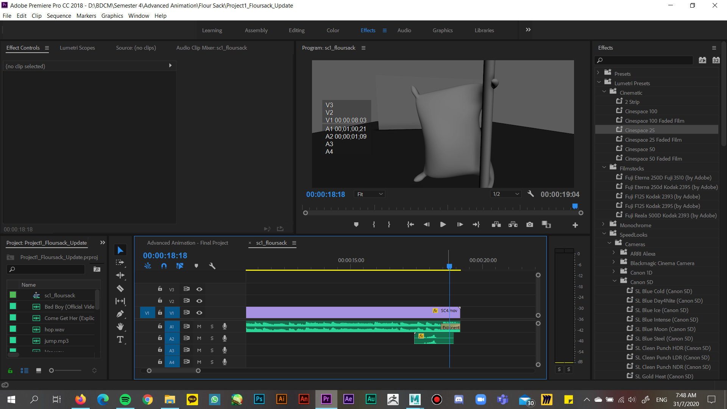Image resolution: width=727 pixels, height=409 pixels.
Task: Activate the Pen tool in the timeline toolbar
Action: click(120, 314)
